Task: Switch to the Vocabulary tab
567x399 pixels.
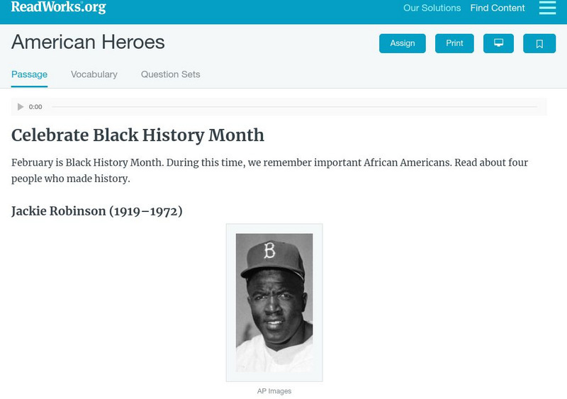Action: [x=94, y=74]
